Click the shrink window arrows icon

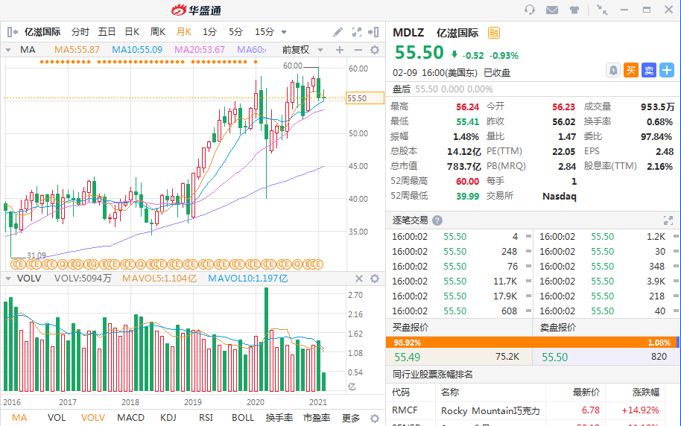coord(602,10)
